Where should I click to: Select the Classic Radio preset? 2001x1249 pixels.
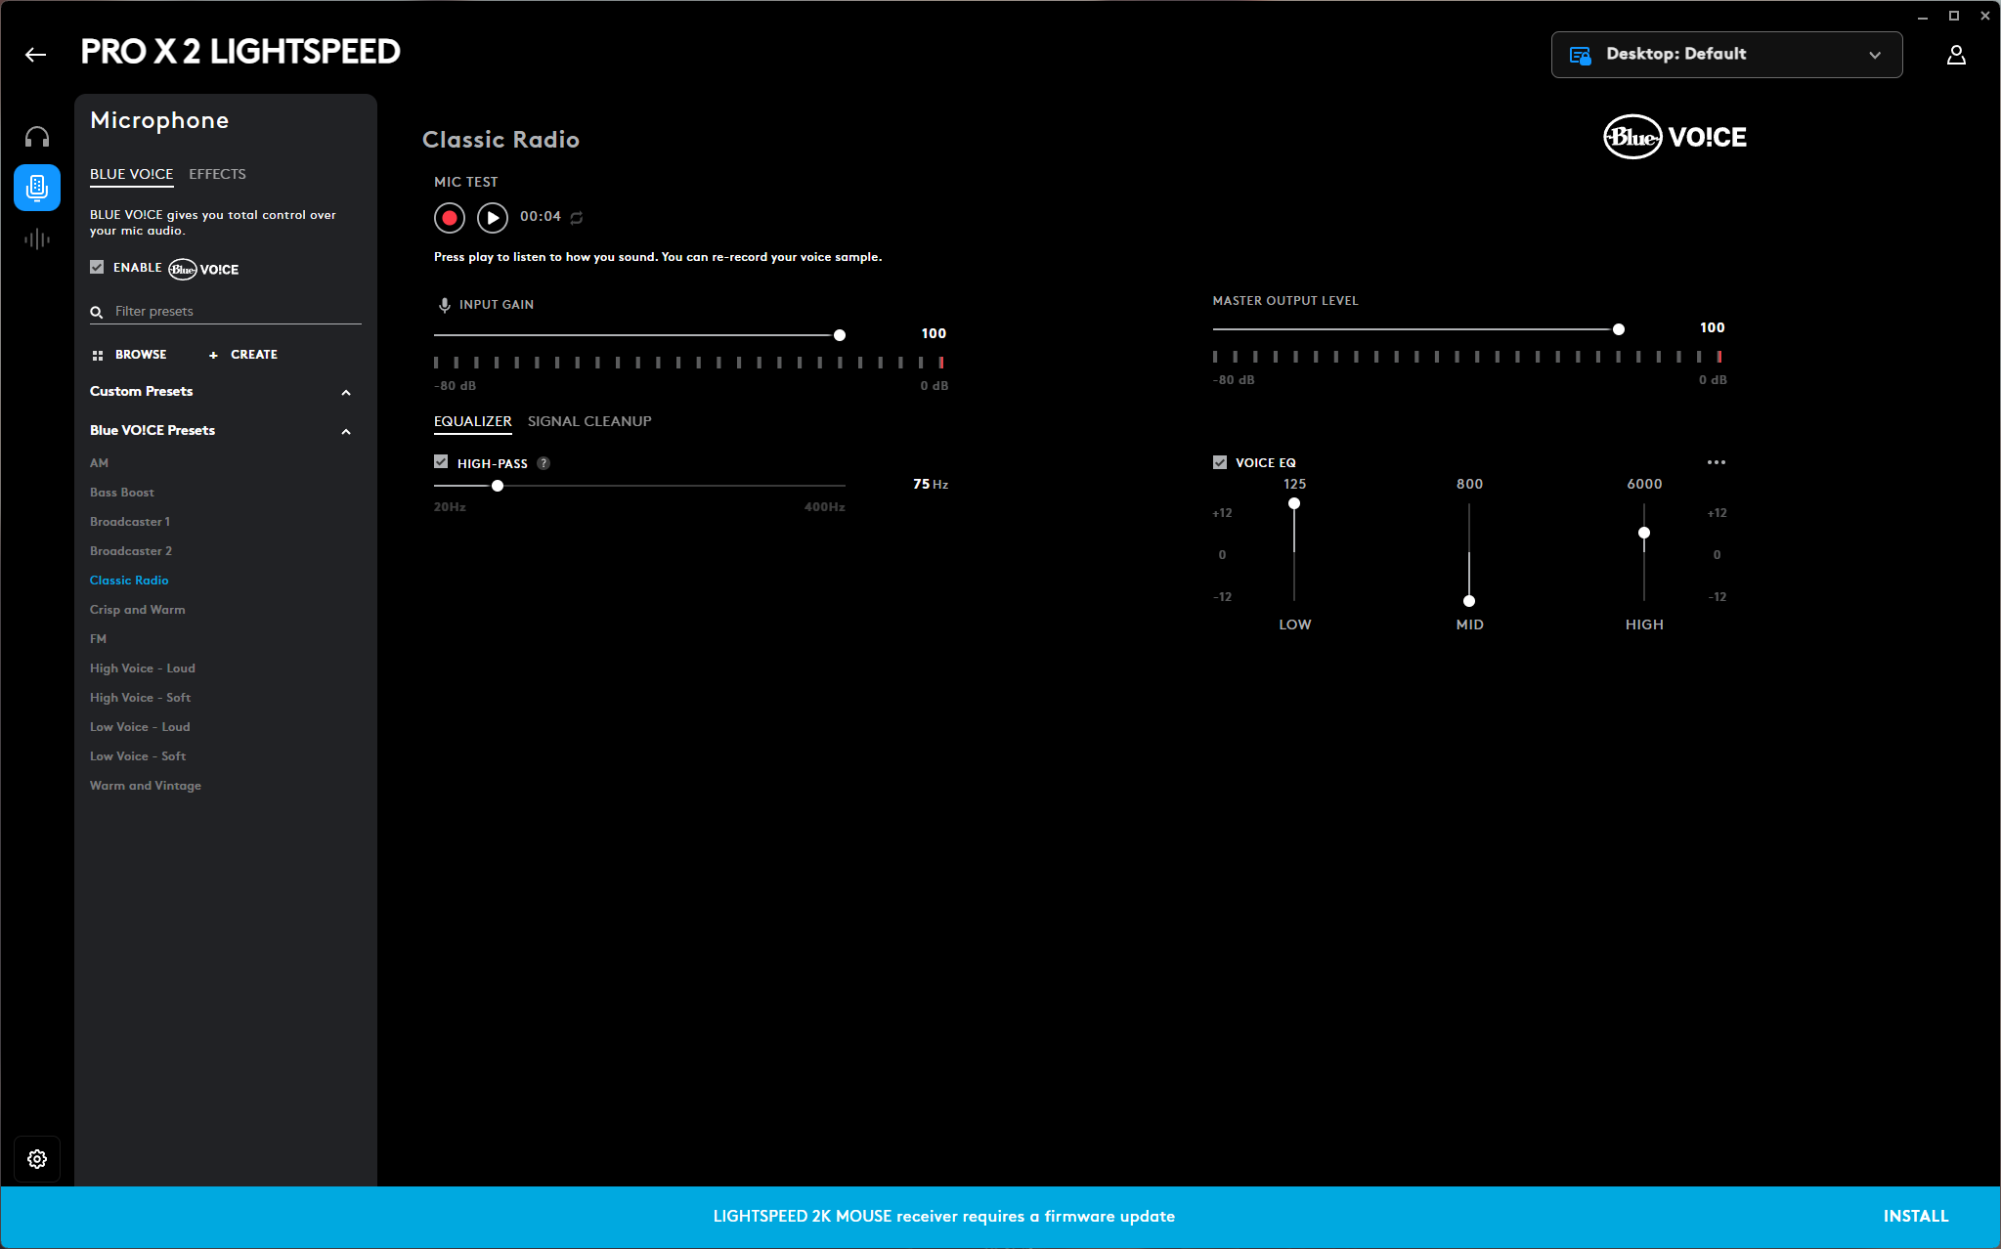128,580
